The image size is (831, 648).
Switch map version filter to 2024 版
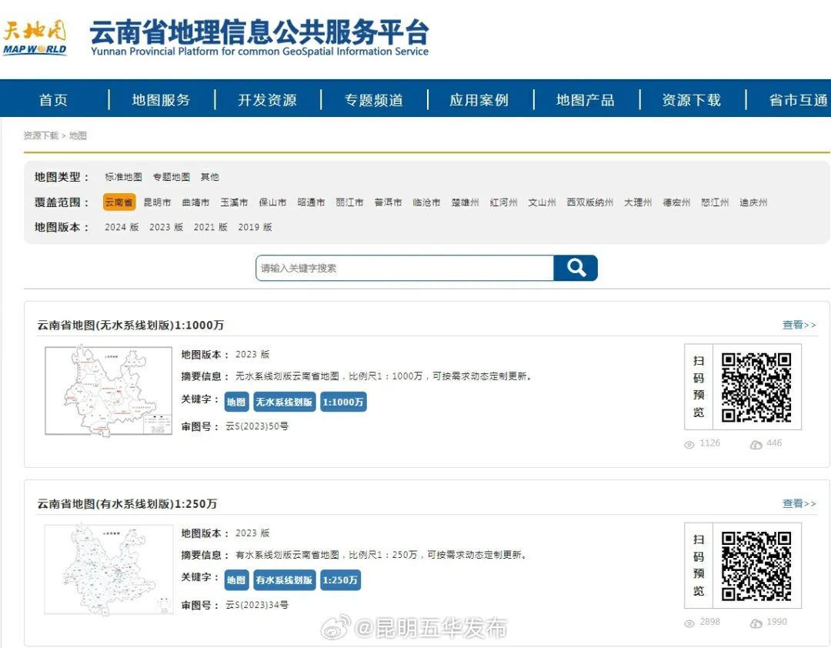tap(121, 227)
